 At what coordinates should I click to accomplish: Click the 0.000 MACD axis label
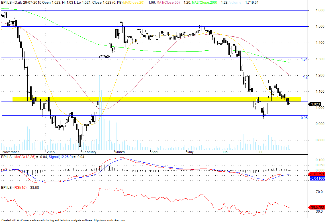pyautogui.click(x=320, y=170)
